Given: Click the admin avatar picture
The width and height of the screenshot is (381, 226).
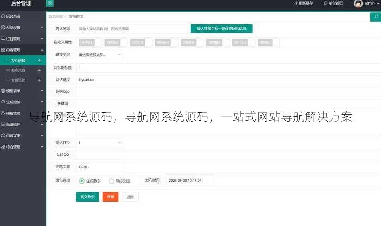Looking at the screenshot, I should tap(358, 3).
